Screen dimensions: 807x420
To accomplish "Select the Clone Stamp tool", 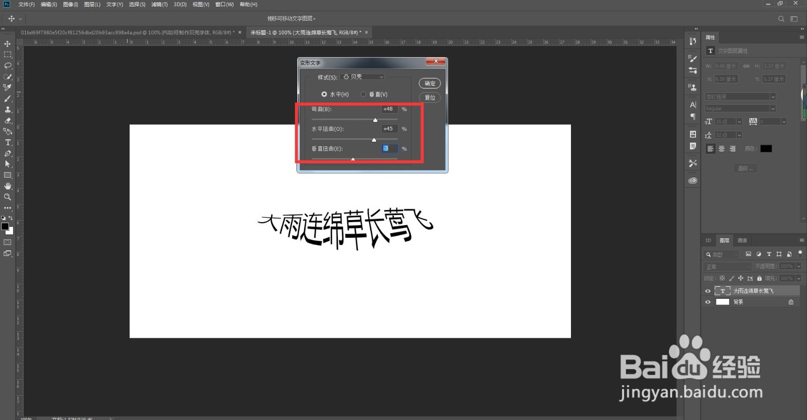I will tap(8, 110).
